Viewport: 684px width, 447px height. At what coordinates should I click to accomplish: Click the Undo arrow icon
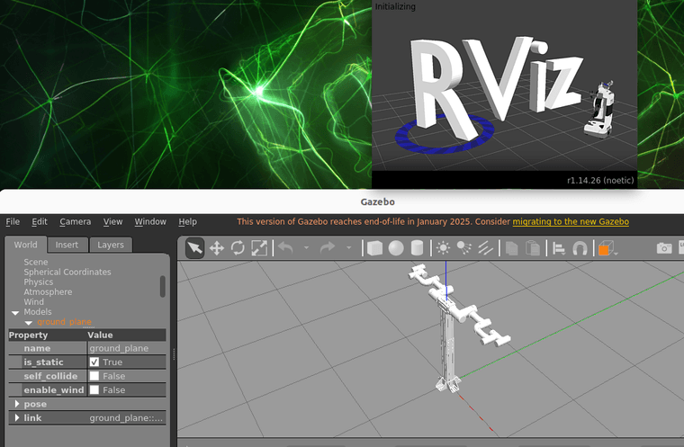[285, 247]
